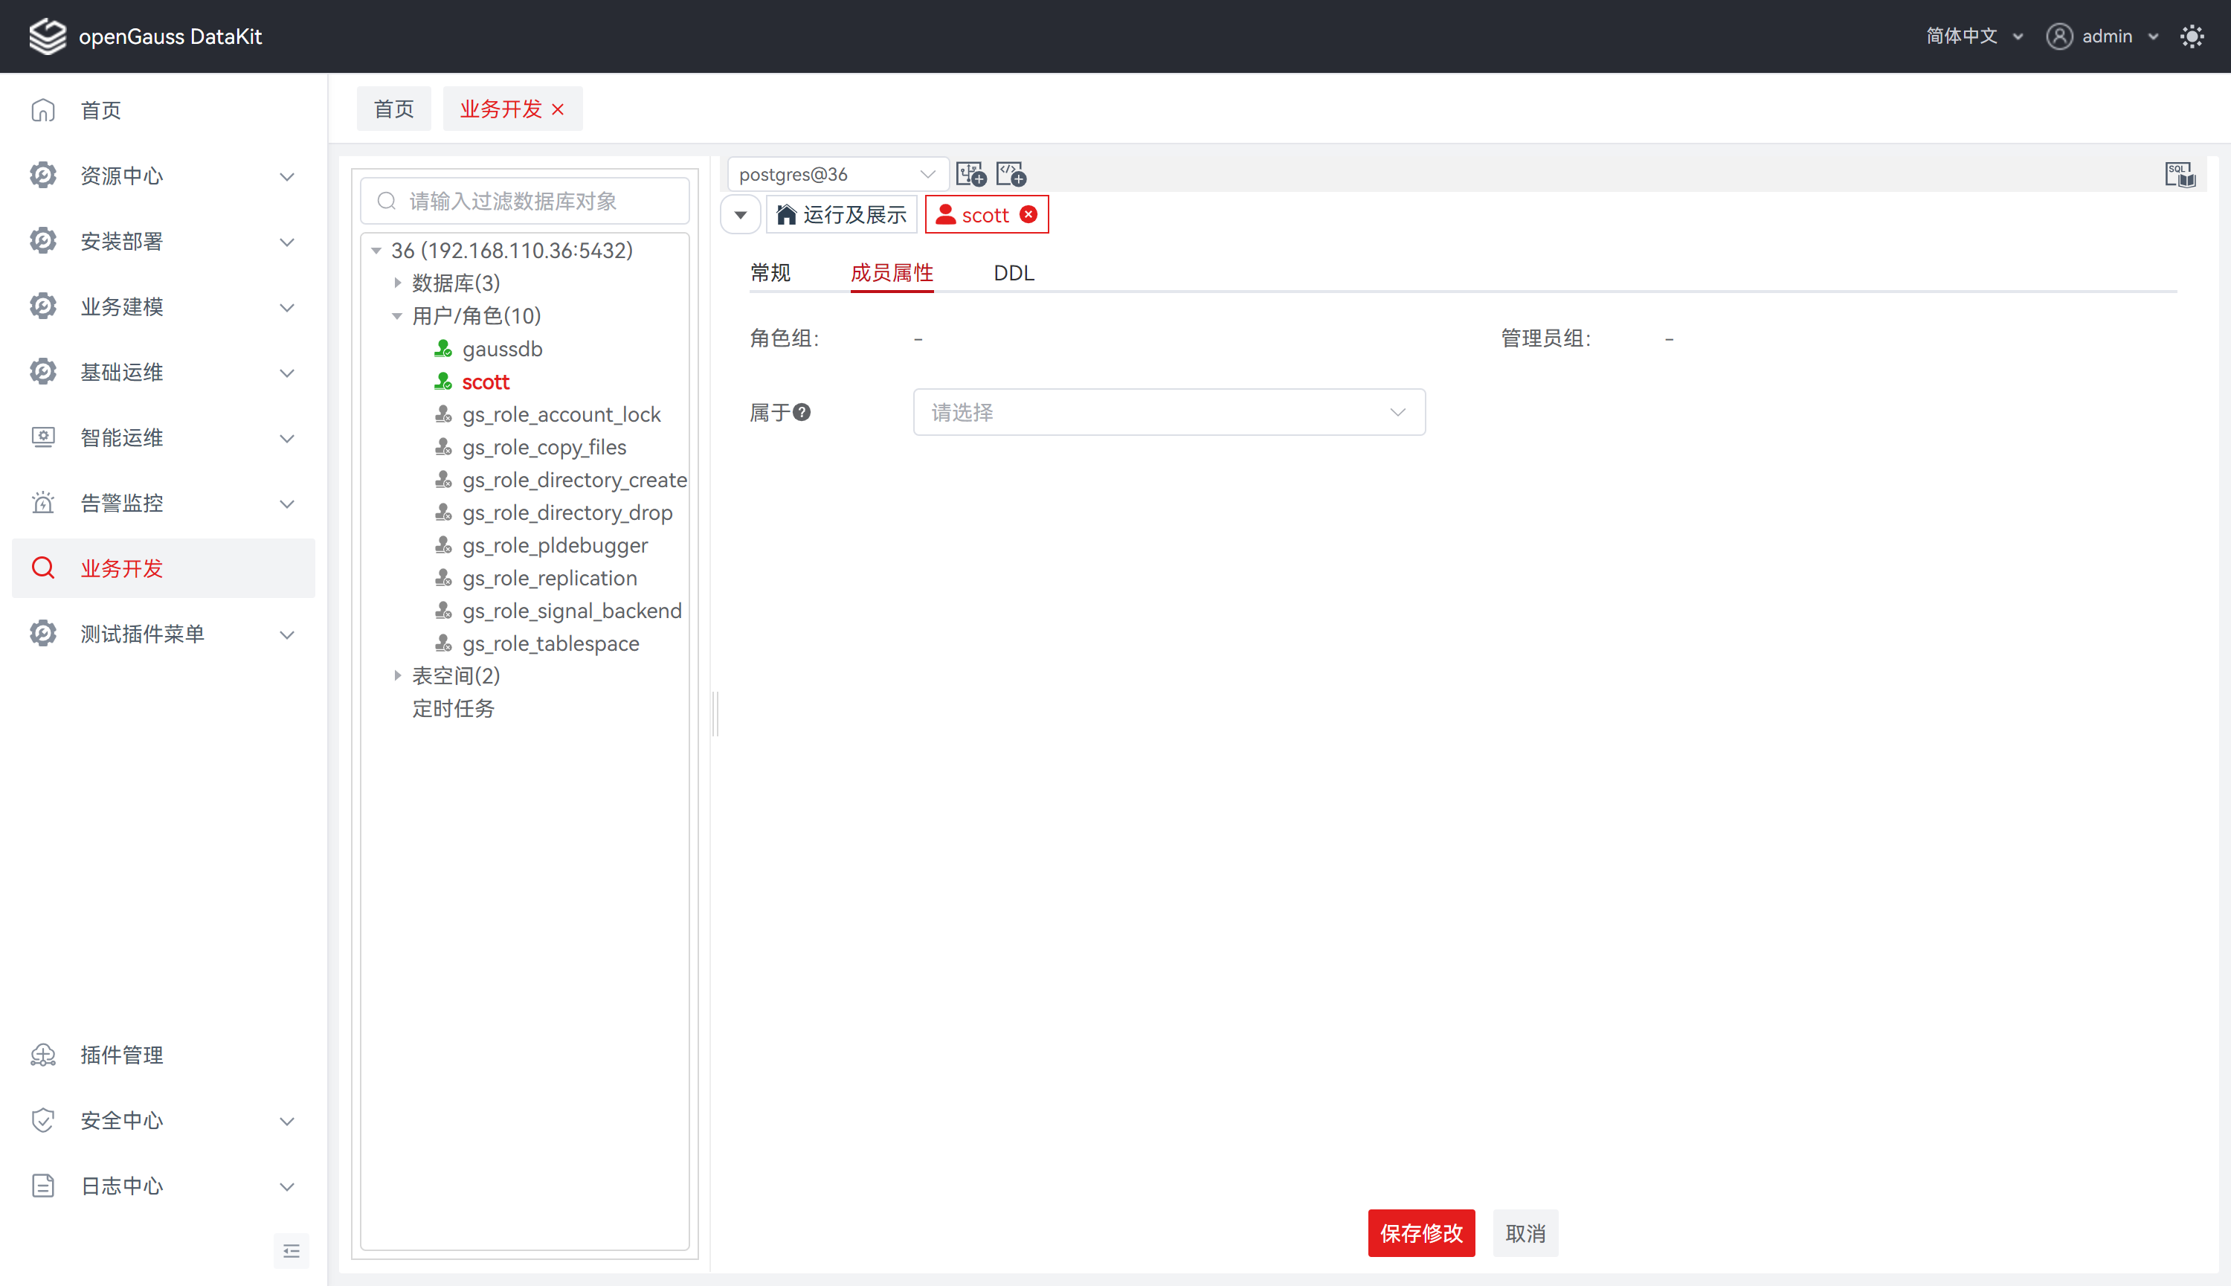Collapse the 用户/角色(10) tree node
This screenshot has width=2231, height=1286.
(397, 316)
